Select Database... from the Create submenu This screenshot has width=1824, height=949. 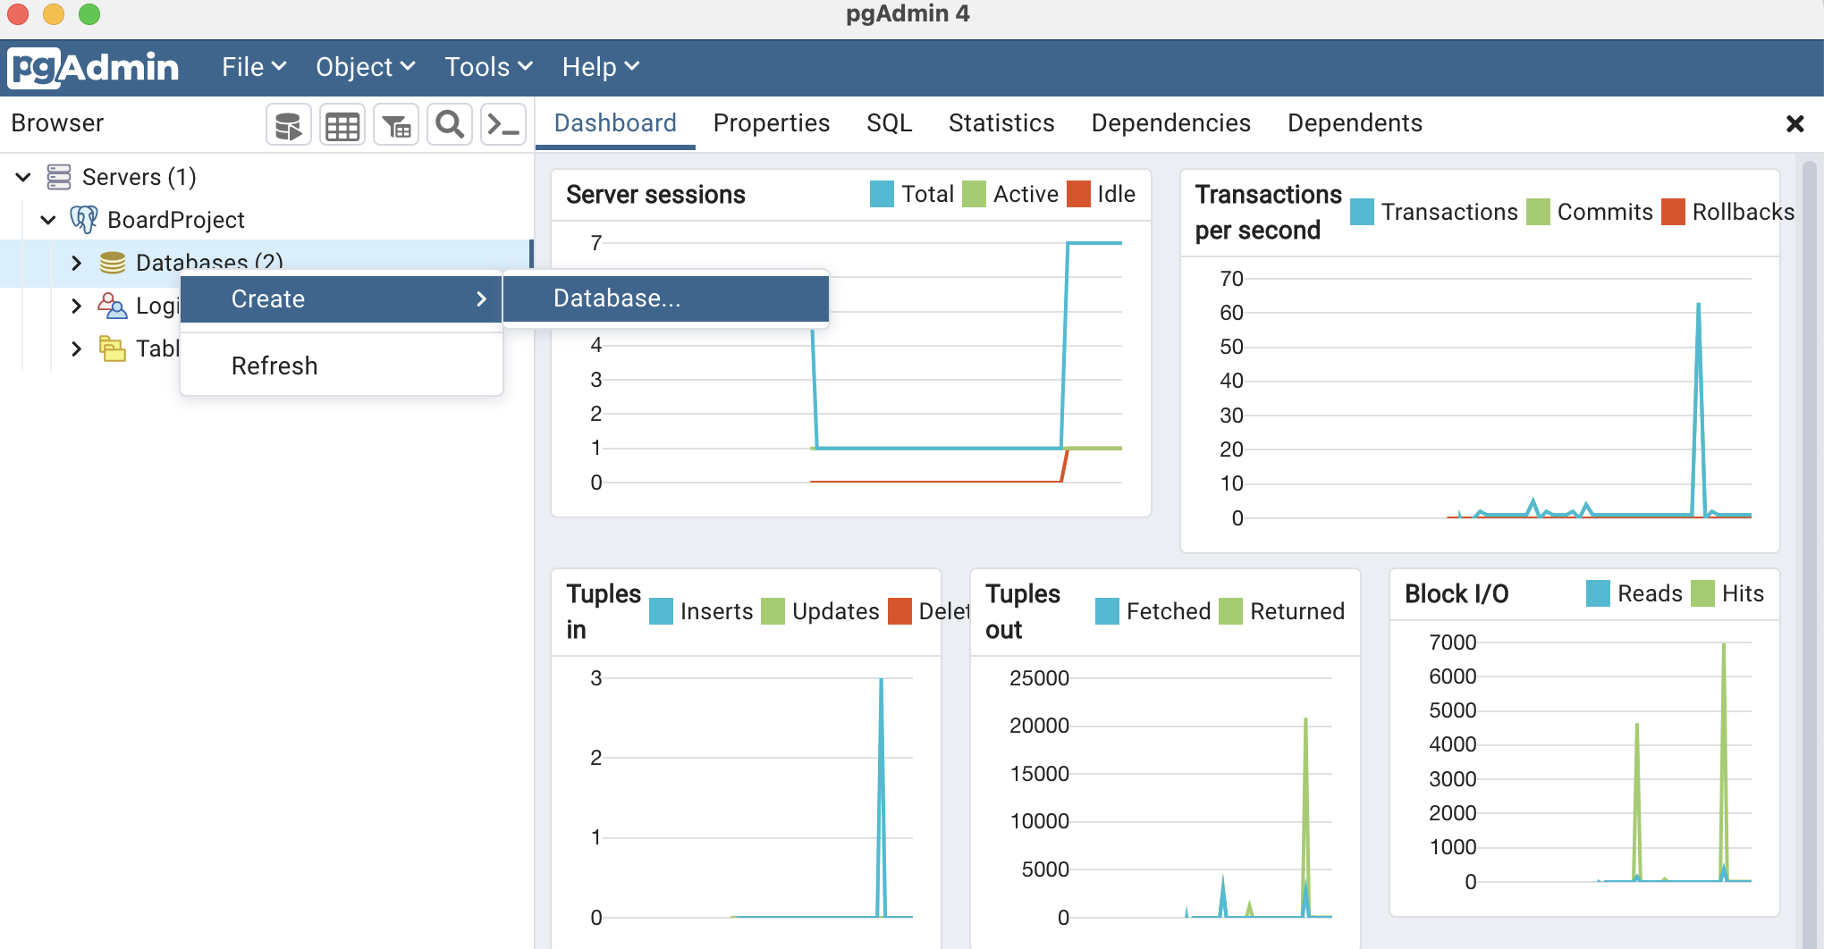pos(665,298)
